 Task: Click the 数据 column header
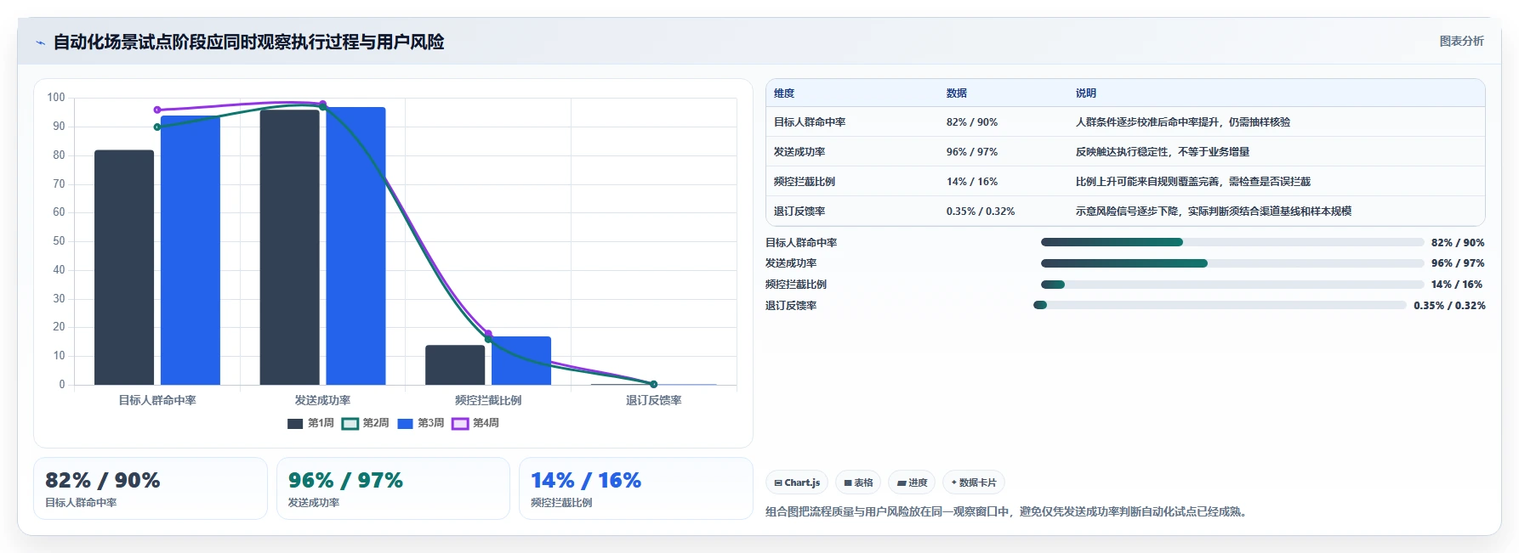tap(957, 93)
